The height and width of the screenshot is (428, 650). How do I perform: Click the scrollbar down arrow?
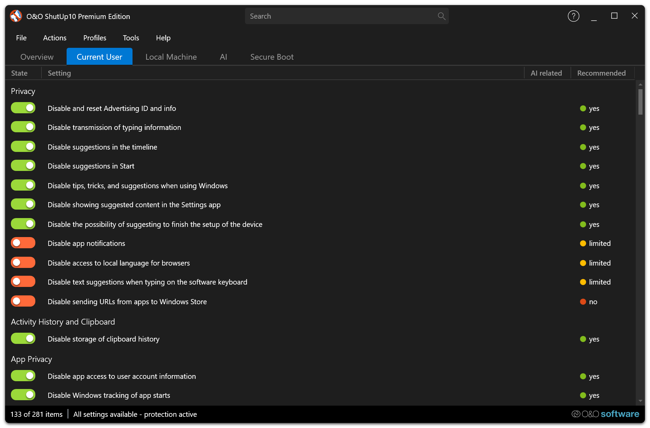pos(640,401)
